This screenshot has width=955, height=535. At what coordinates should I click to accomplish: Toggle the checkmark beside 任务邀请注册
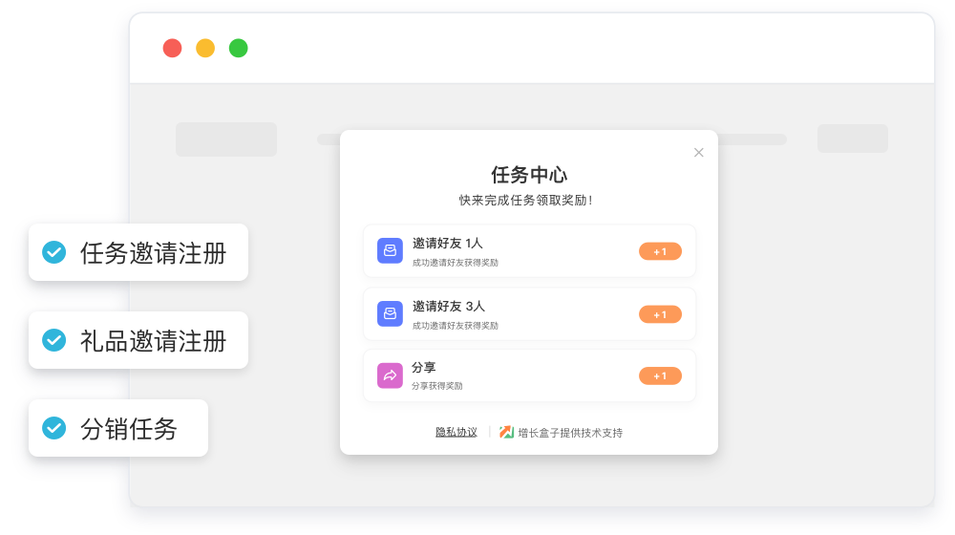[x=54, y=252]
